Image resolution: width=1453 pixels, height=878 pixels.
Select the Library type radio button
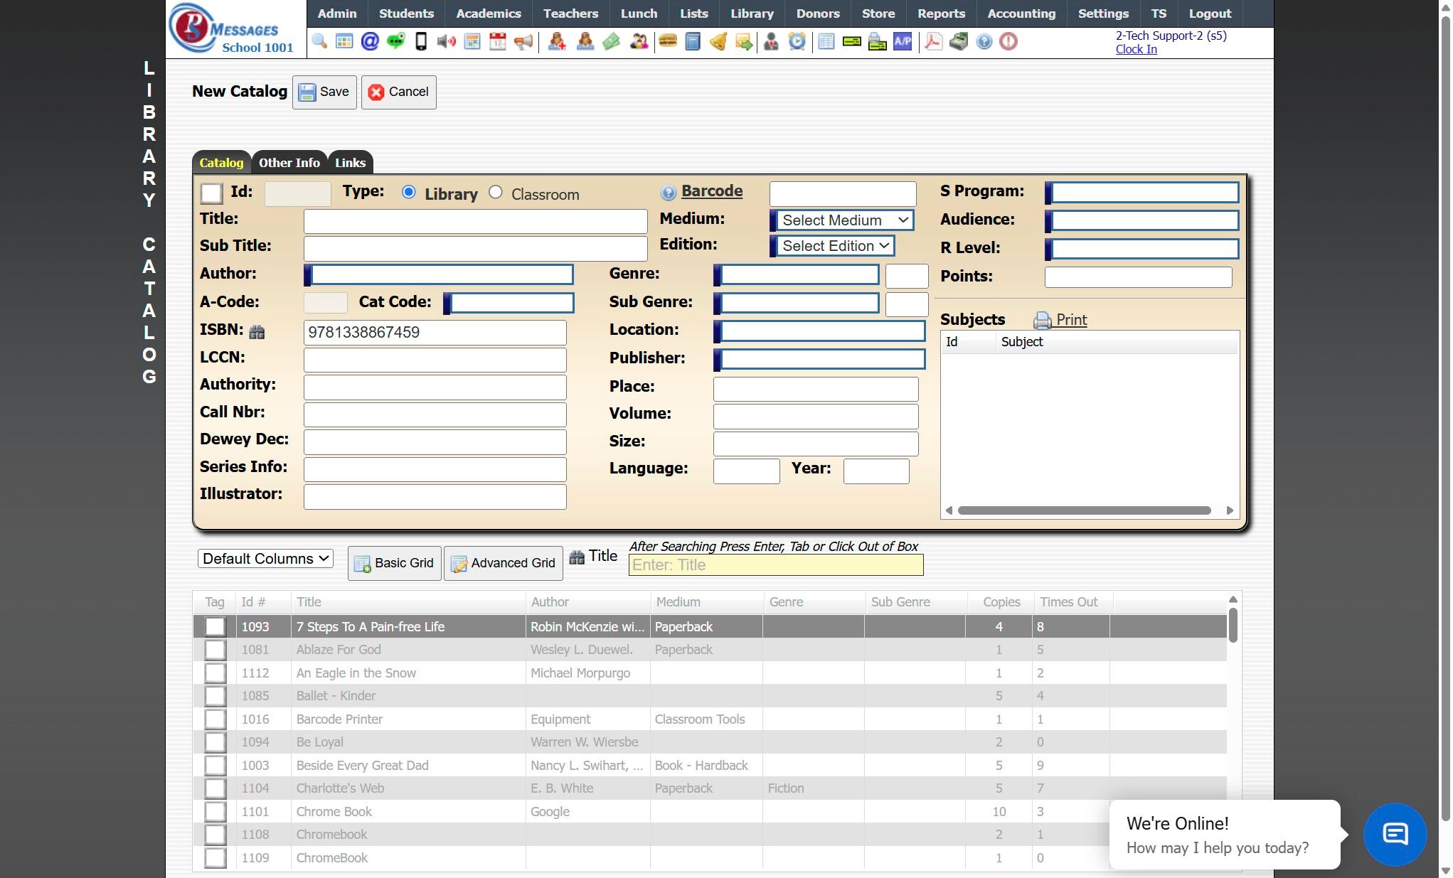click(409, 193)
